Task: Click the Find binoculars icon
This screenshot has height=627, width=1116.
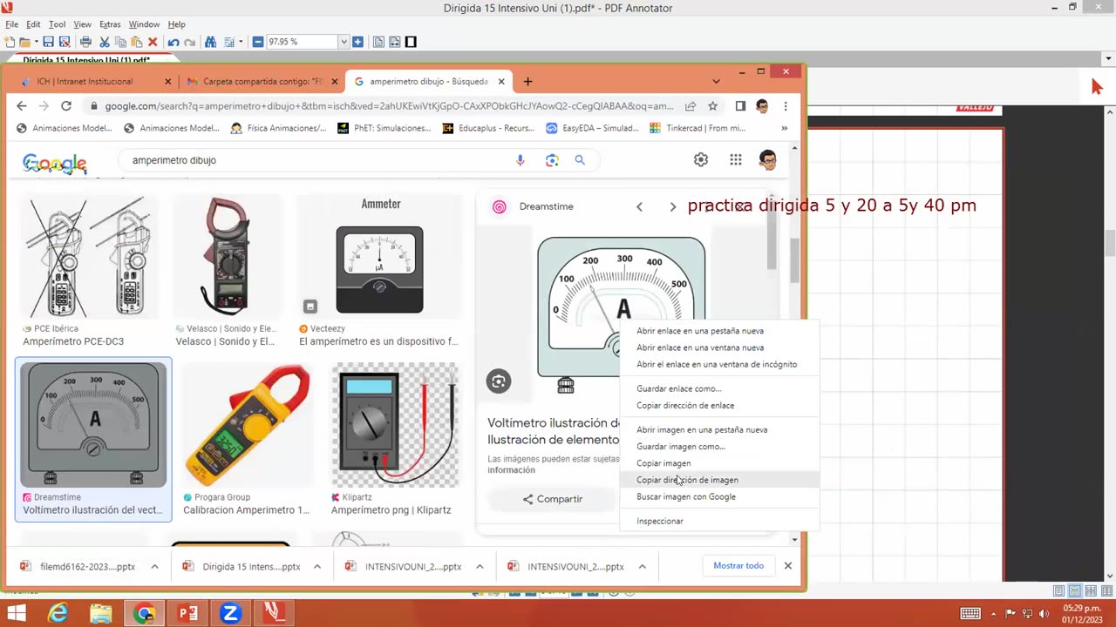Action: click(210, 42)
